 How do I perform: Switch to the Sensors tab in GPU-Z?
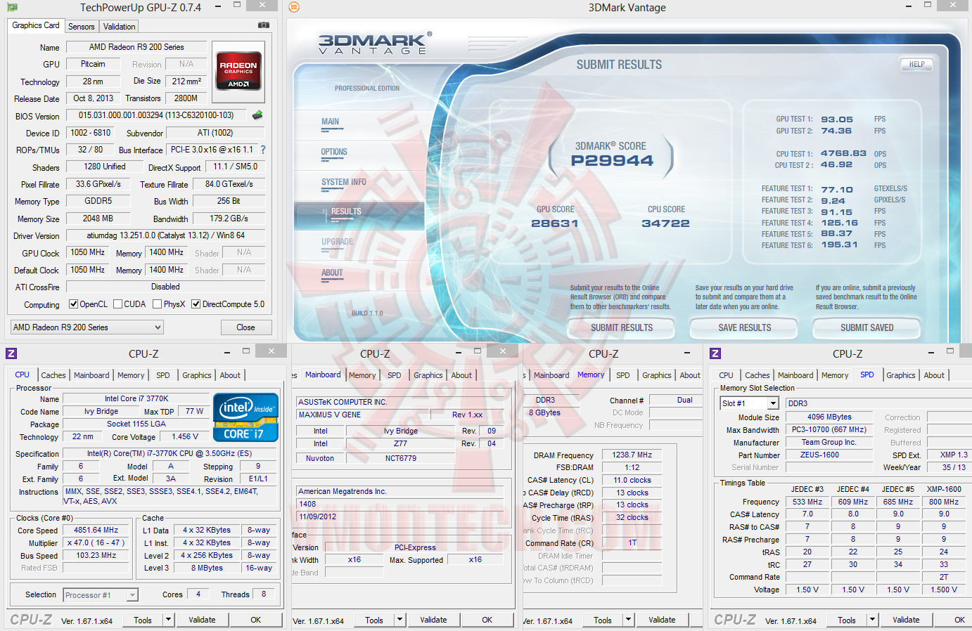[x=82, y=27]
